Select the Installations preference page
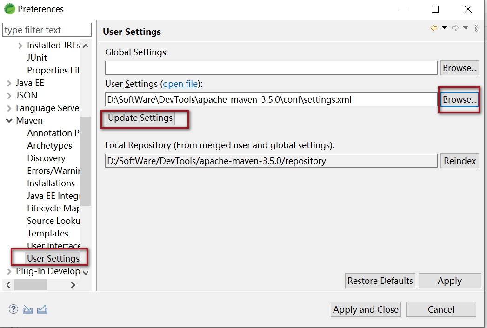 [x=51, y=183]
